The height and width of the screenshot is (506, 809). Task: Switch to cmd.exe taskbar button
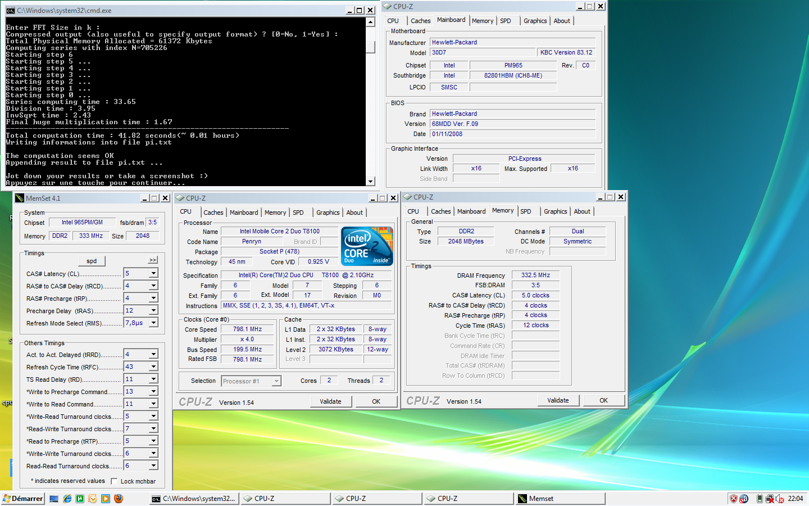[x=194, y=499]
